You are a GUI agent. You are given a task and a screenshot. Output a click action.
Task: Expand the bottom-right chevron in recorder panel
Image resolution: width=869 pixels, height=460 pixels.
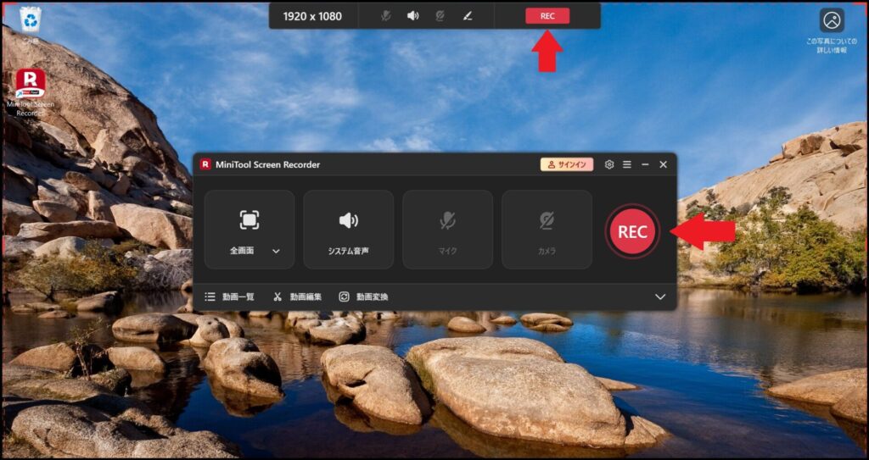(x=660, y=297)
